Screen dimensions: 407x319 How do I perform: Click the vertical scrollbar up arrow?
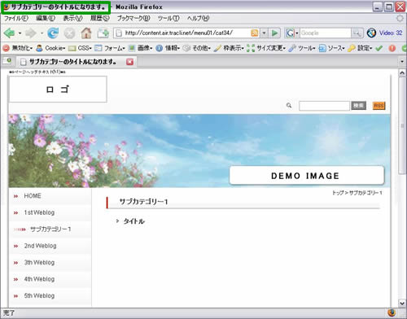(402, 73)
